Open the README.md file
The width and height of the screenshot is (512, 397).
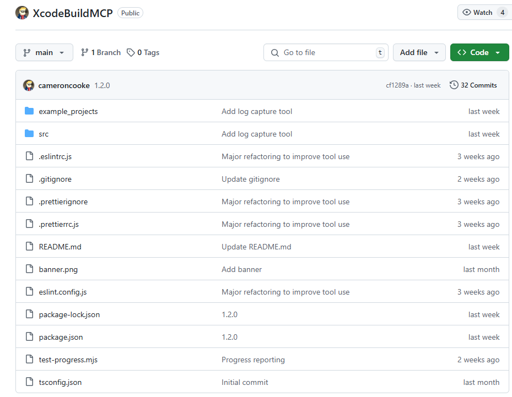(x=60, y=247)
